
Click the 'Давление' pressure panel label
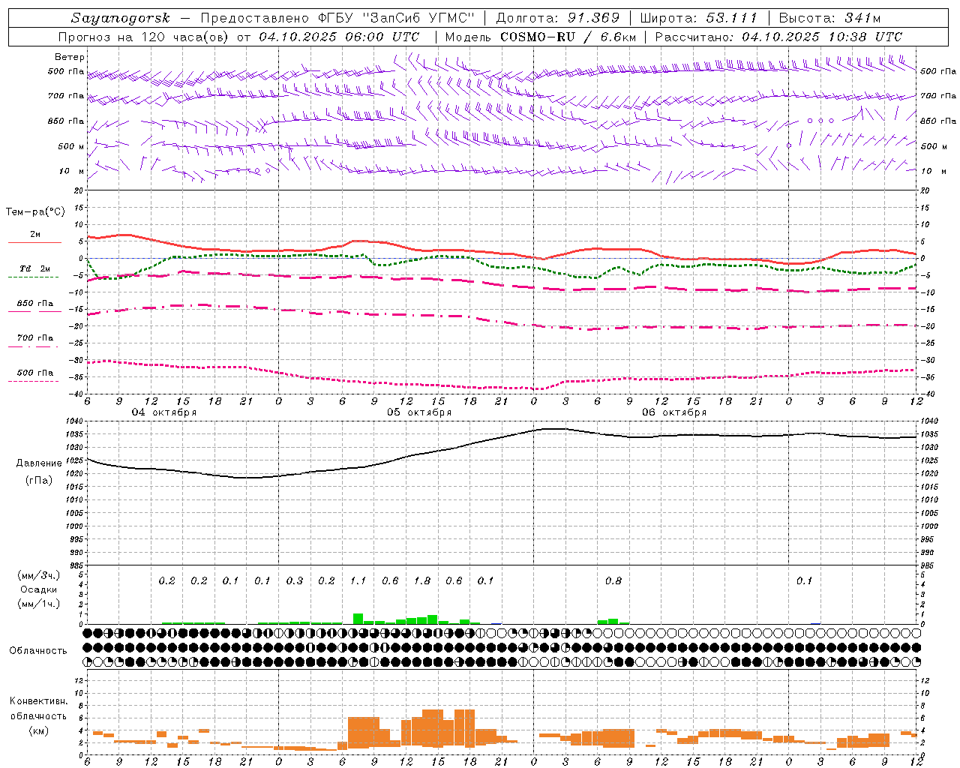click(x=39, y=463)
